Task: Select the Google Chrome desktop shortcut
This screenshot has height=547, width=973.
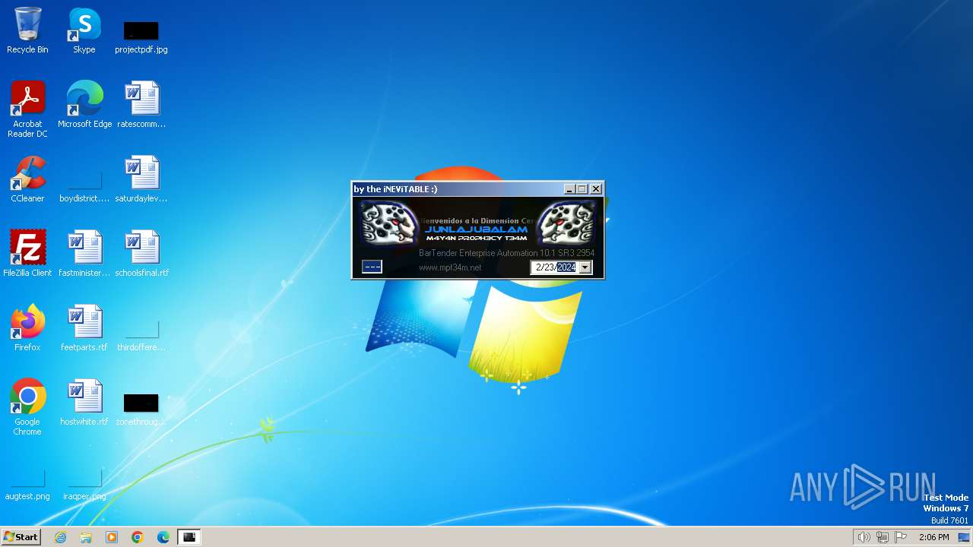Action: click(x=27, y=407)
